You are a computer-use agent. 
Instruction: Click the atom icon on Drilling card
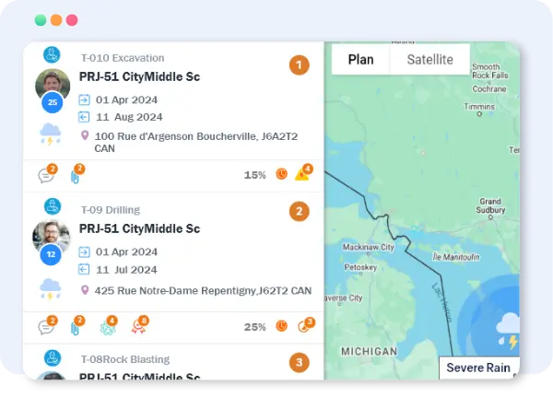click(x=106, y=327)
